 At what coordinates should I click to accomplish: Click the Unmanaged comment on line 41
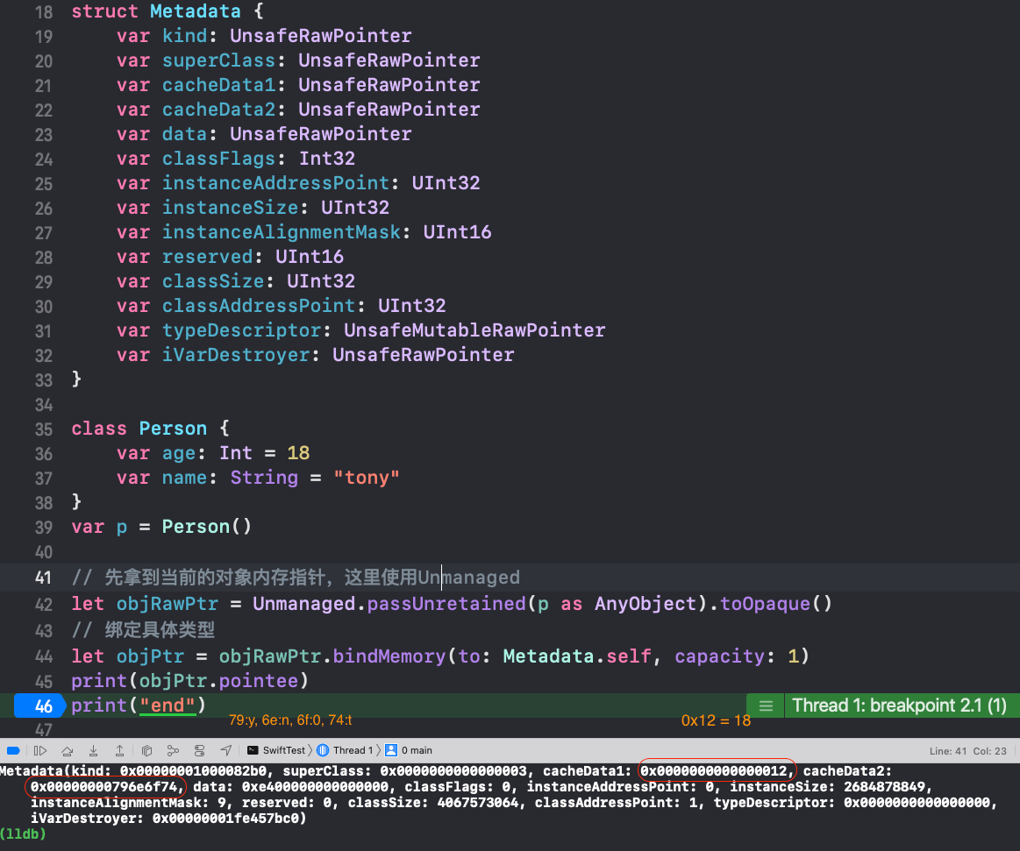468,578
